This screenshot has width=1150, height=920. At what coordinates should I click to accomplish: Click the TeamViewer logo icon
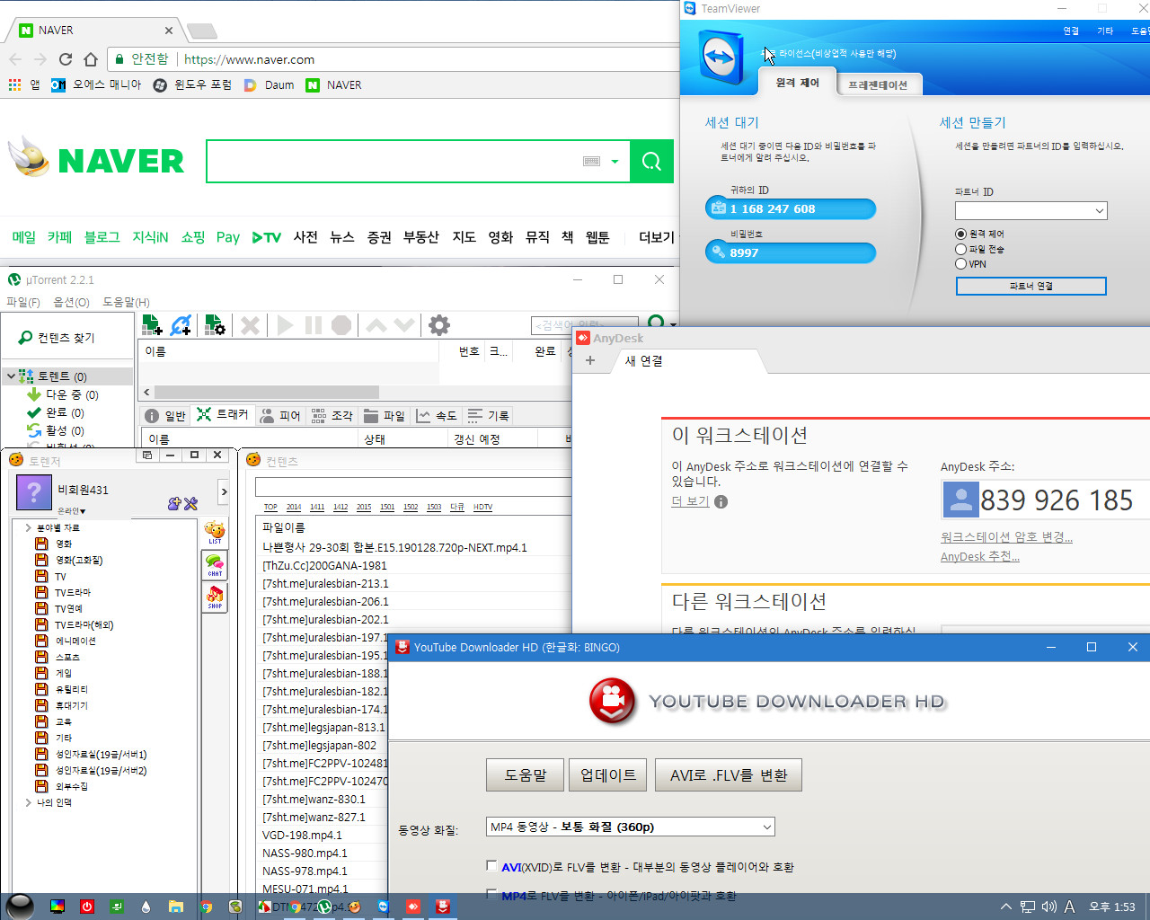[x=721, y=59]
